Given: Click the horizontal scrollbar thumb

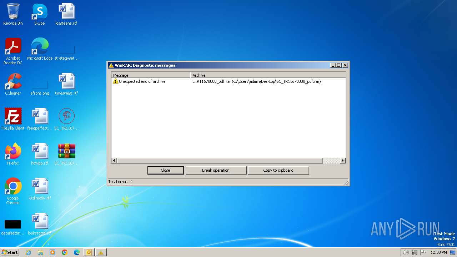Looking at the screenshot, I should [x=220, y=161].
